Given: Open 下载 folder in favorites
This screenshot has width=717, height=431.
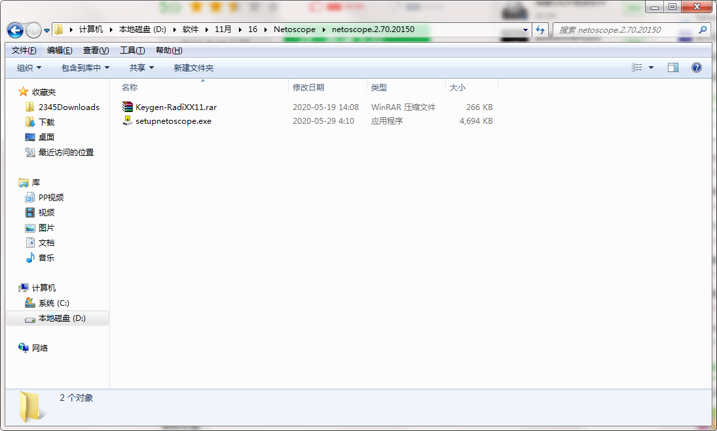Looking at the screenshot, I should [x=46, y=122].
